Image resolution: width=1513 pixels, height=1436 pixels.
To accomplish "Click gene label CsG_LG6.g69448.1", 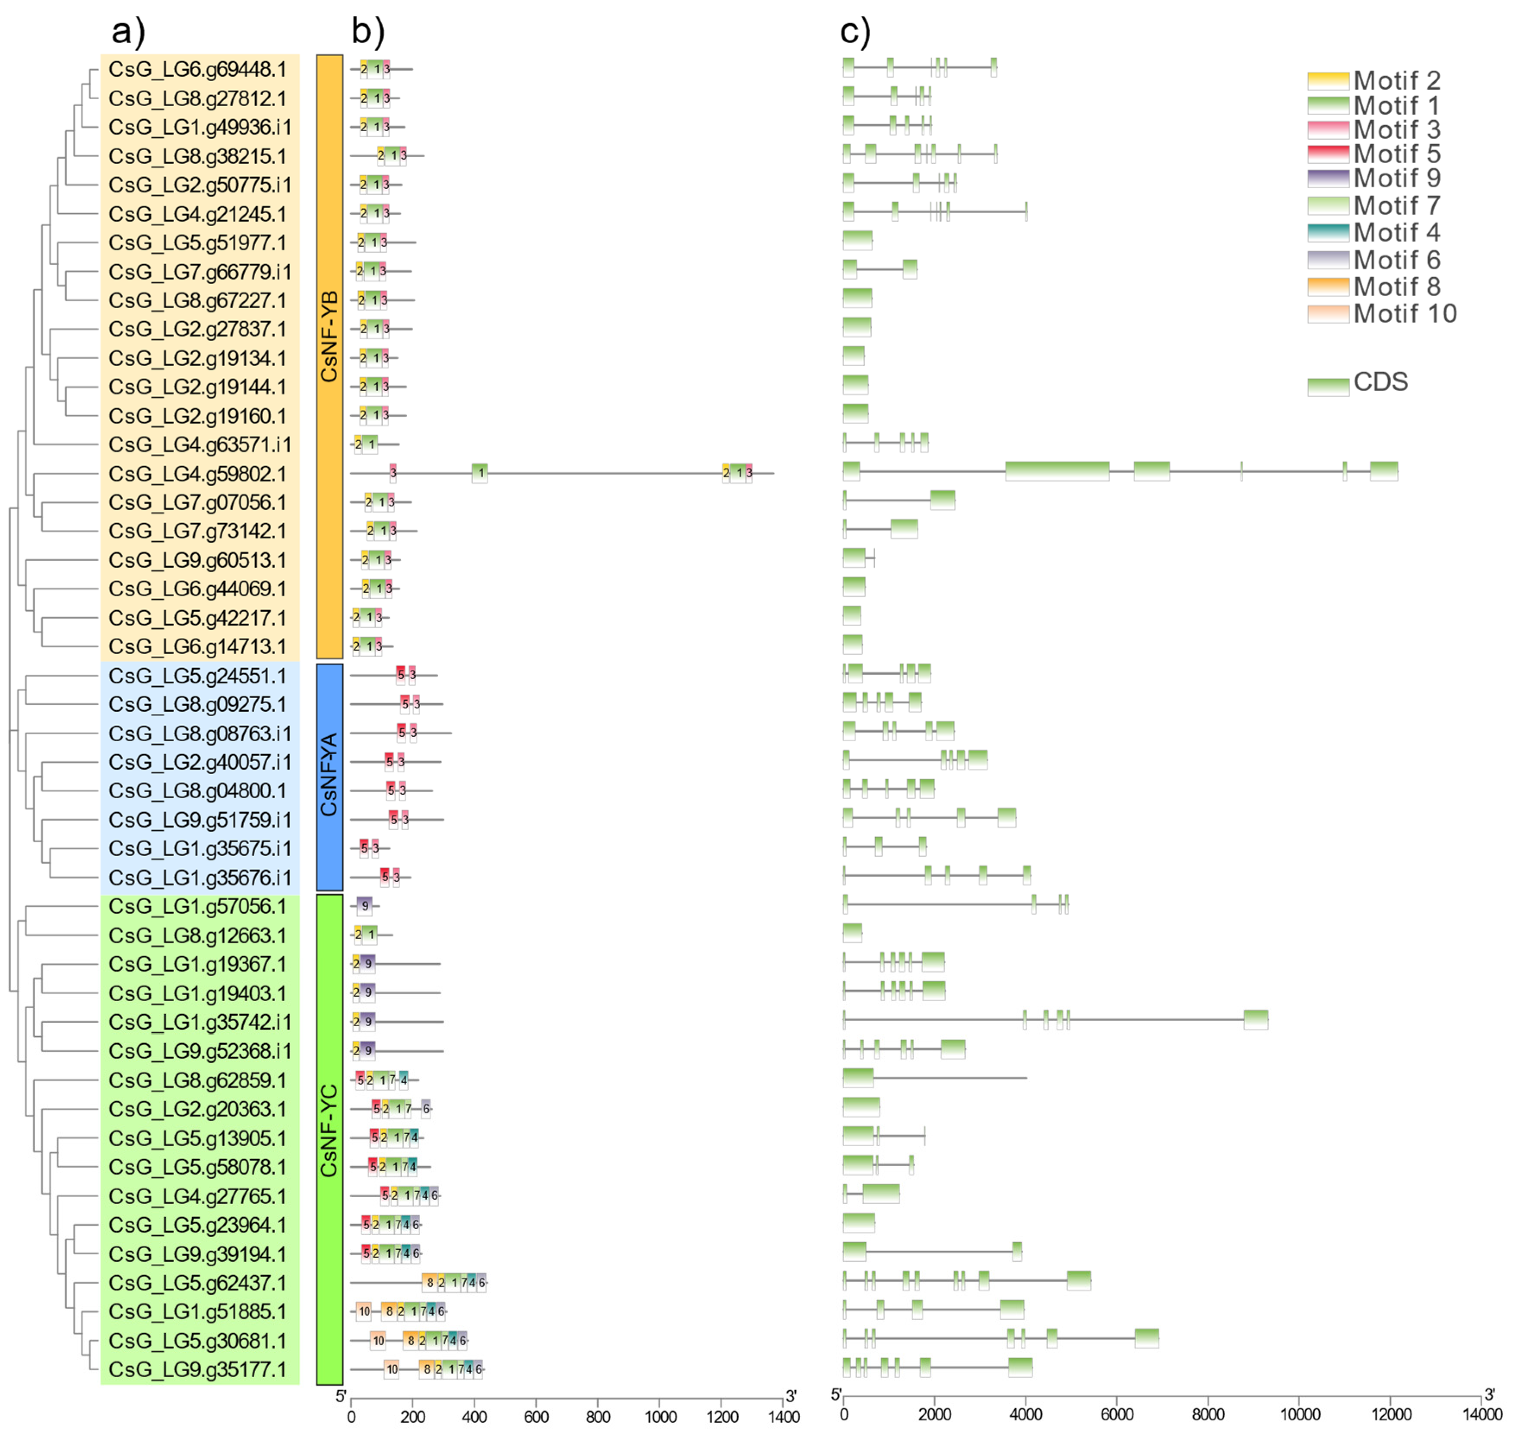I will click(x=197, y=70).
